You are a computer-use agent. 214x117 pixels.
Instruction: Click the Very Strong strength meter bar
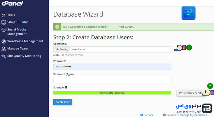112,93
